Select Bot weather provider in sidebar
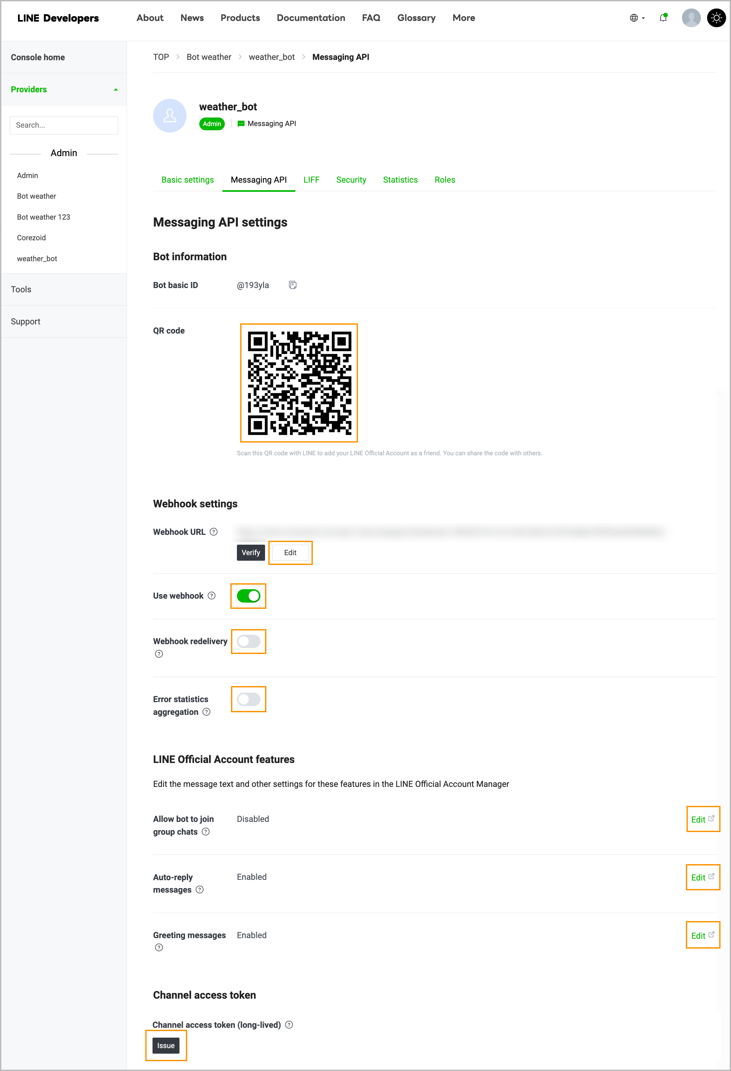This screenshot has width=731, height=1071. (x=36, y=196)
